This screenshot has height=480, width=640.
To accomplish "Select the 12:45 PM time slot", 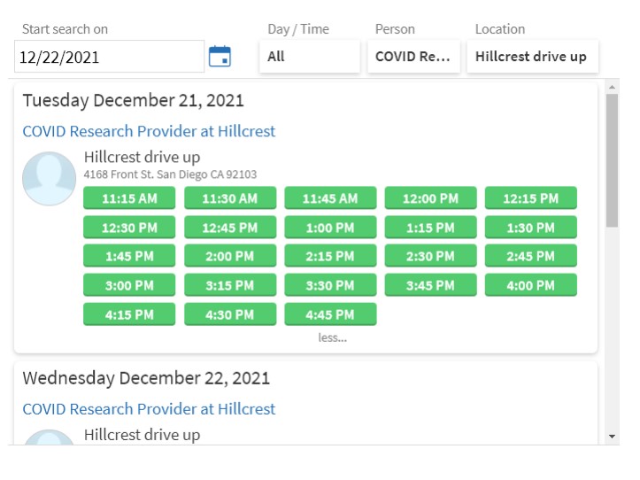I will click(x=230, y=227).
